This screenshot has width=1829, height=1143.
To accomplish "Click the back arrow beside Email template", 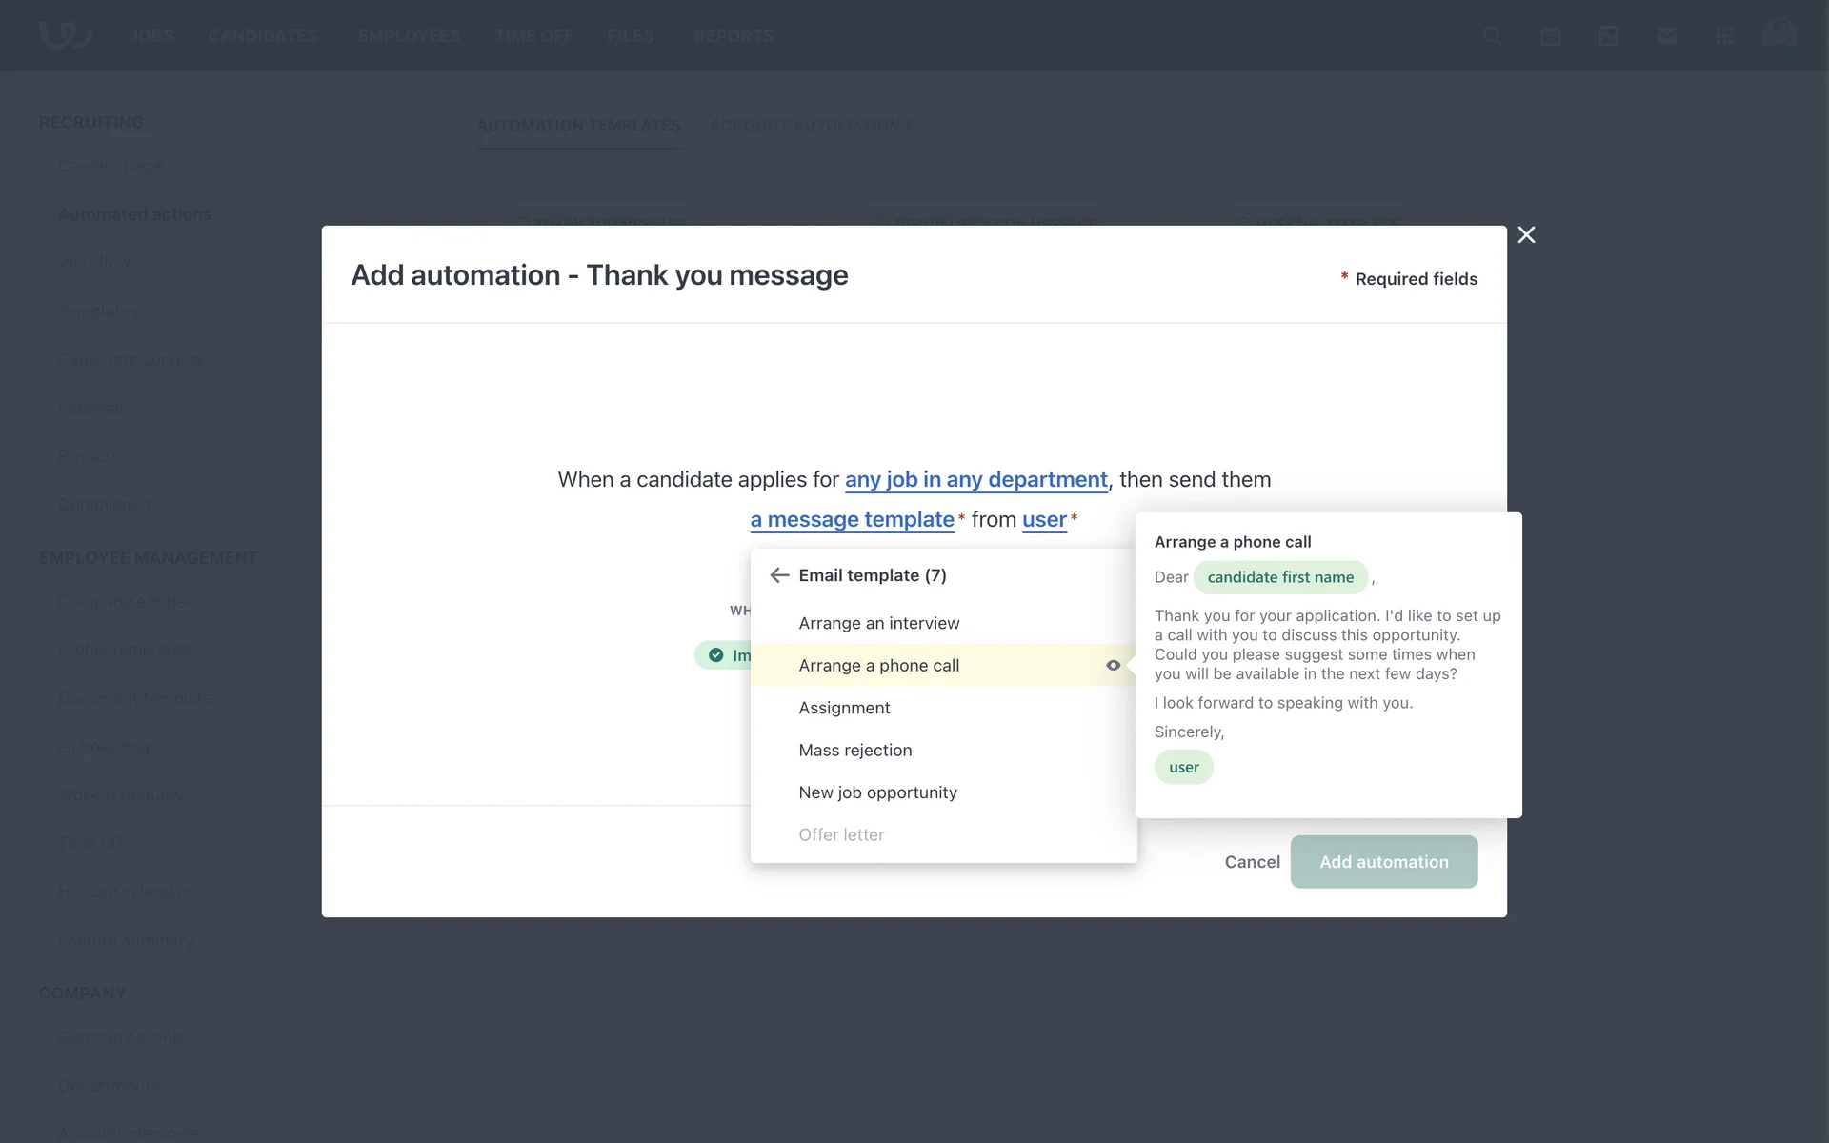I will point(779,575).
